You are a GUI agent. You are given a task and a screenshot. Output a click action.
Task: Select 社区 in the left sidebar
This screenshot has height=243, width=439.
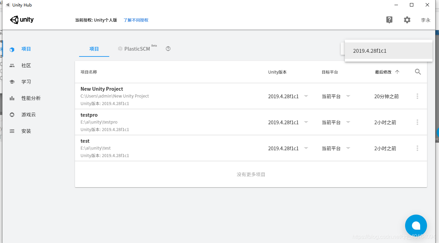point(26,65)
